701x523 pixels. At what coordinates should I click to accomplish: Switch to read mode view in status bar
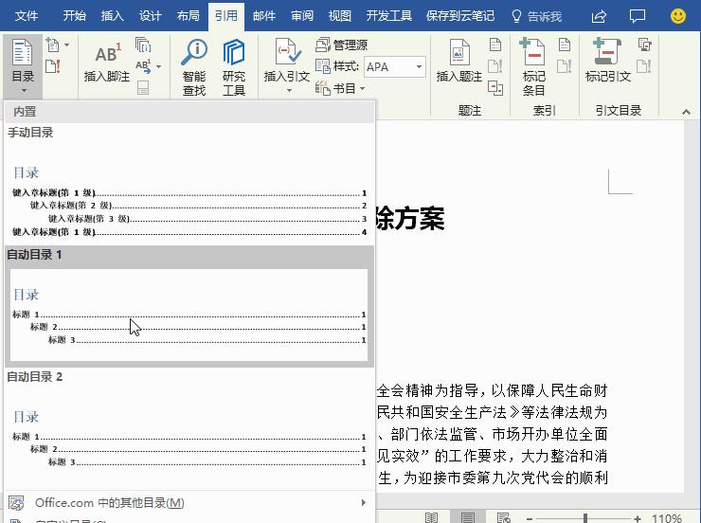[431, 517]
